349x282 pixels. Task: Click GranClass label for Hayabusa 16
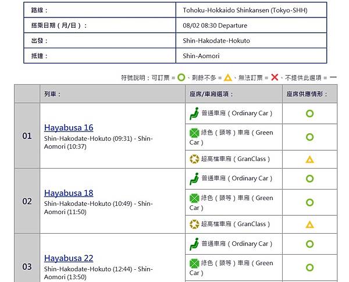(x=236, y=159)
